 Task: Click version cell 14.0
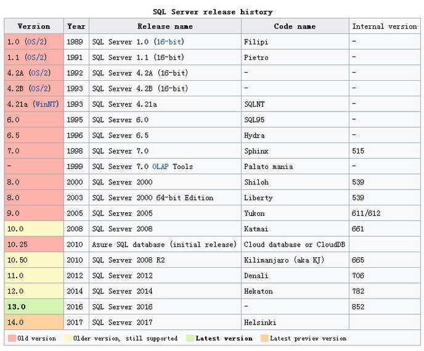[34, 322]
